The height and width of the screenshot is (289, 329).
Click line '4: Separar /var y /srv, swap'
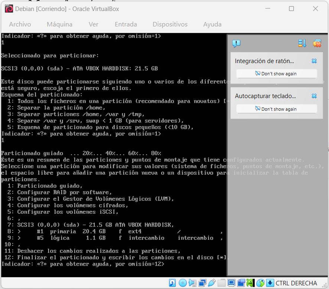95,121
